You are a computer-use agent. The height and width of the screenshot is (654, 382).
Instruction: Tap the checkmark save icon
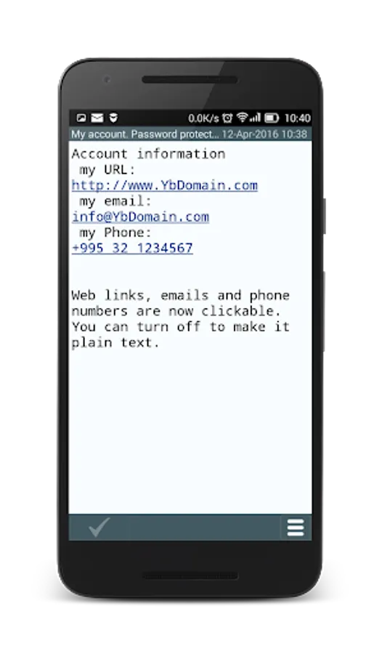point(99,528)
